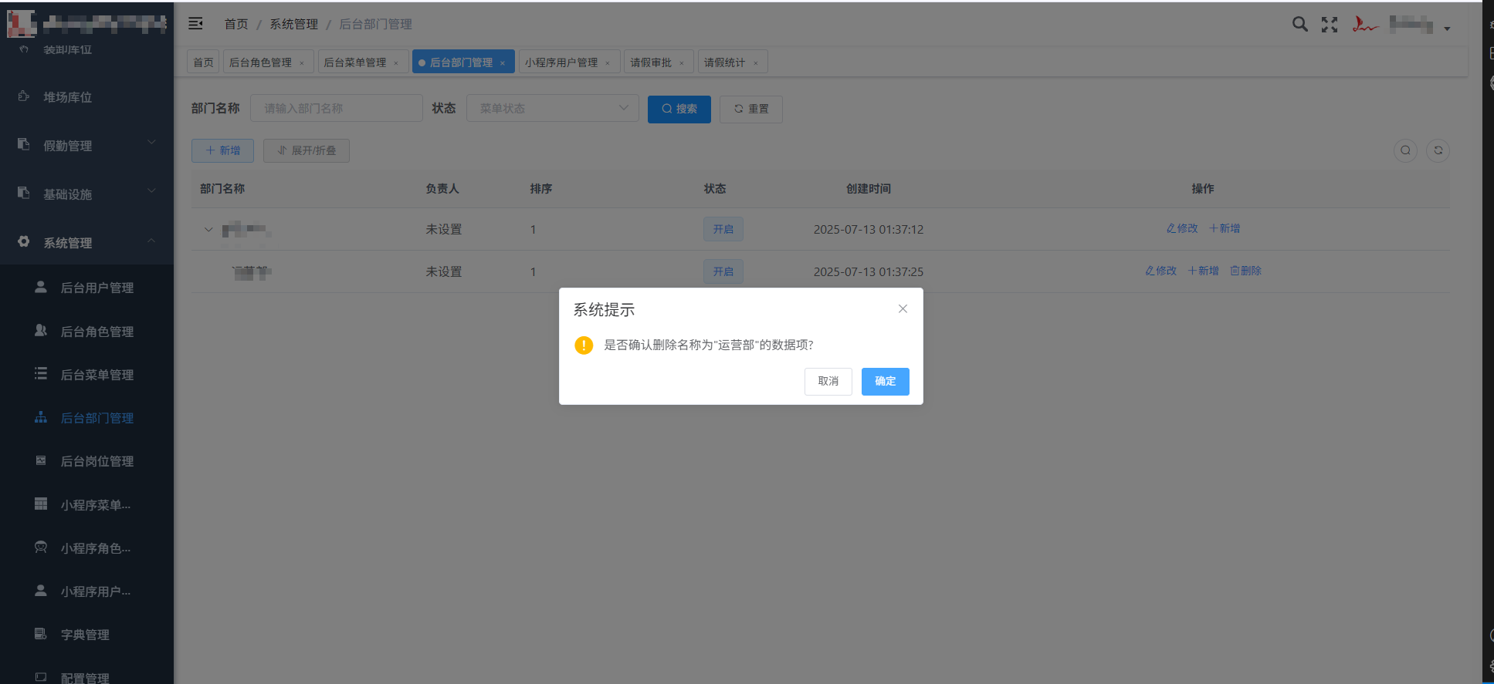Go to 首页 breadcrumb
1494x684 pixels.
[x=236, y=24]
